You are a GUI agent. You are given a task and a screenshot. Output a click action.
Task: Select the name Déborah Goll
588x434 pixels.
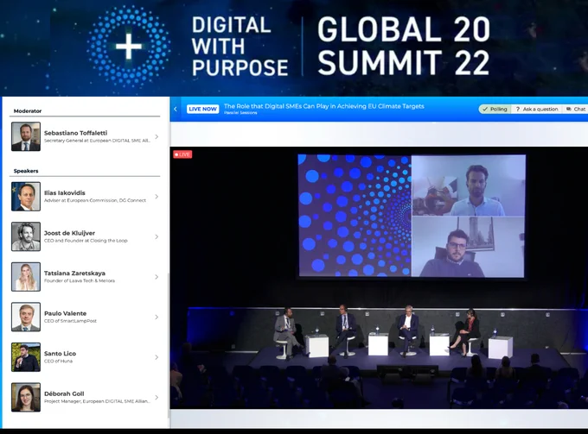coord(64,393)
